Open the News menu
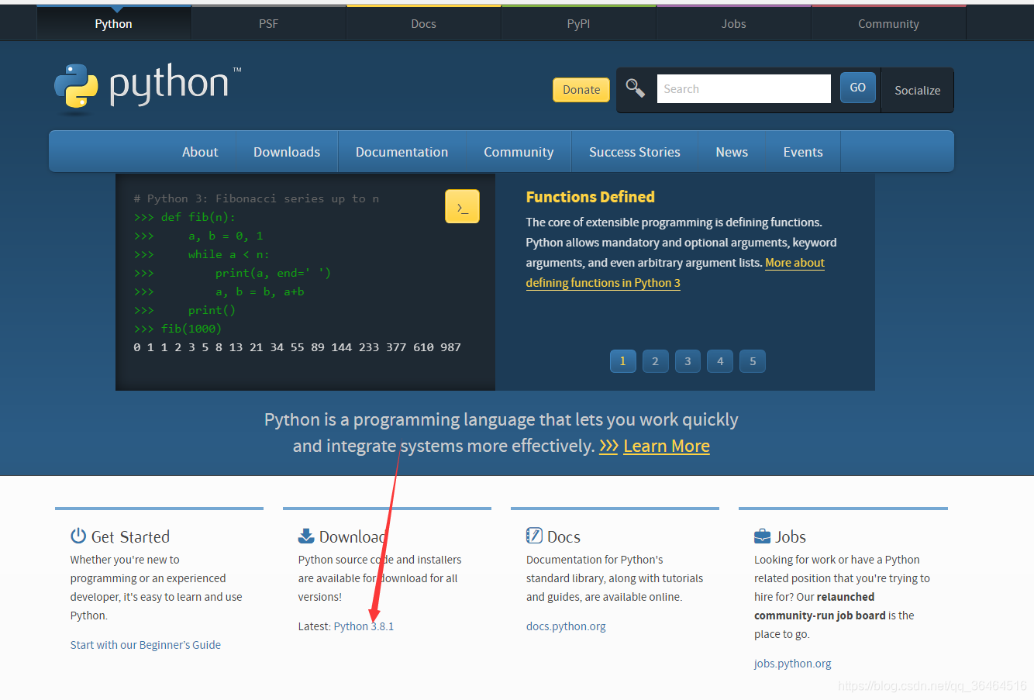The image size is (1034, 700). (x=732, y=152)
